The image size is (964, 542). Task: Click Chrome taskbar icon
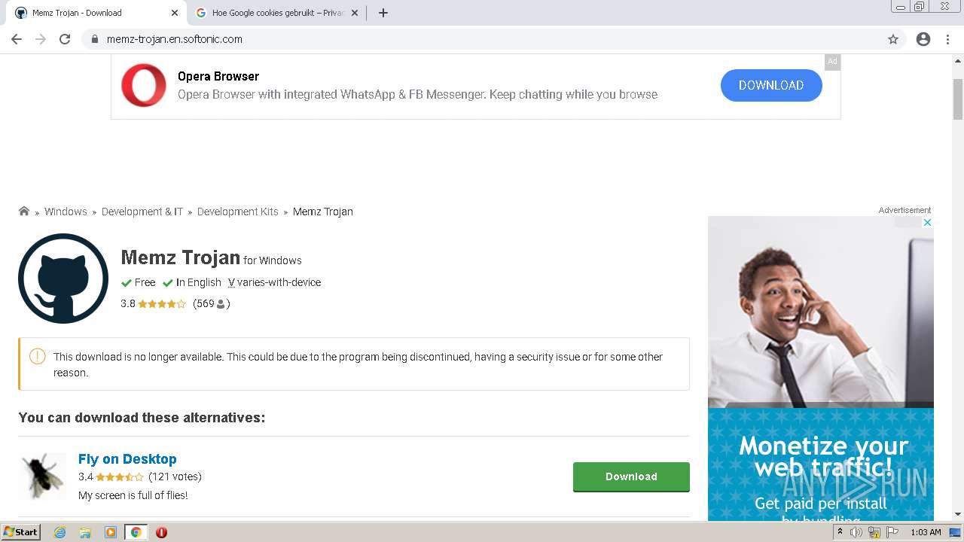coord(136,532)
